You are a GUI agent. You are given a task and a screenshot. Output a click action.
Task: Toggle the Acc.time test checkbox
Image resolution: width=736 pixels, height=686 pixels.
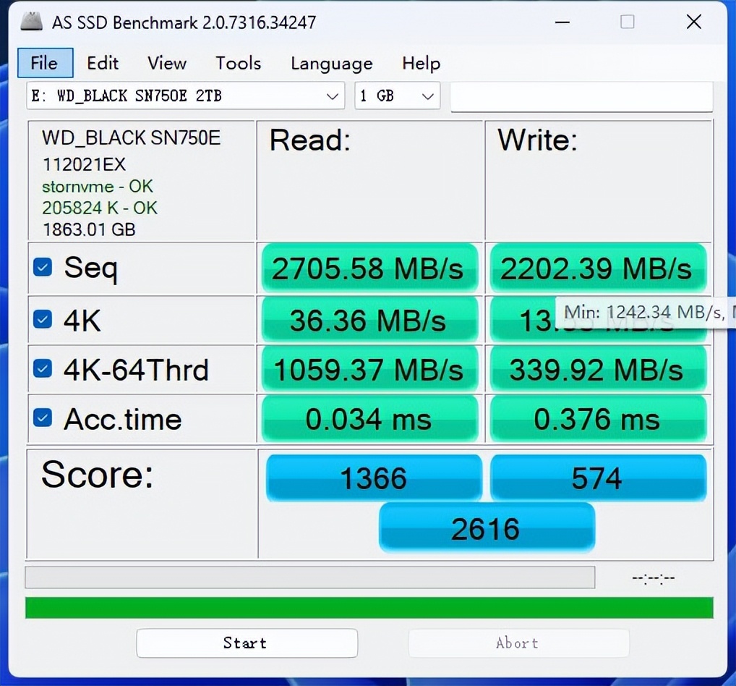click(42, 418)
